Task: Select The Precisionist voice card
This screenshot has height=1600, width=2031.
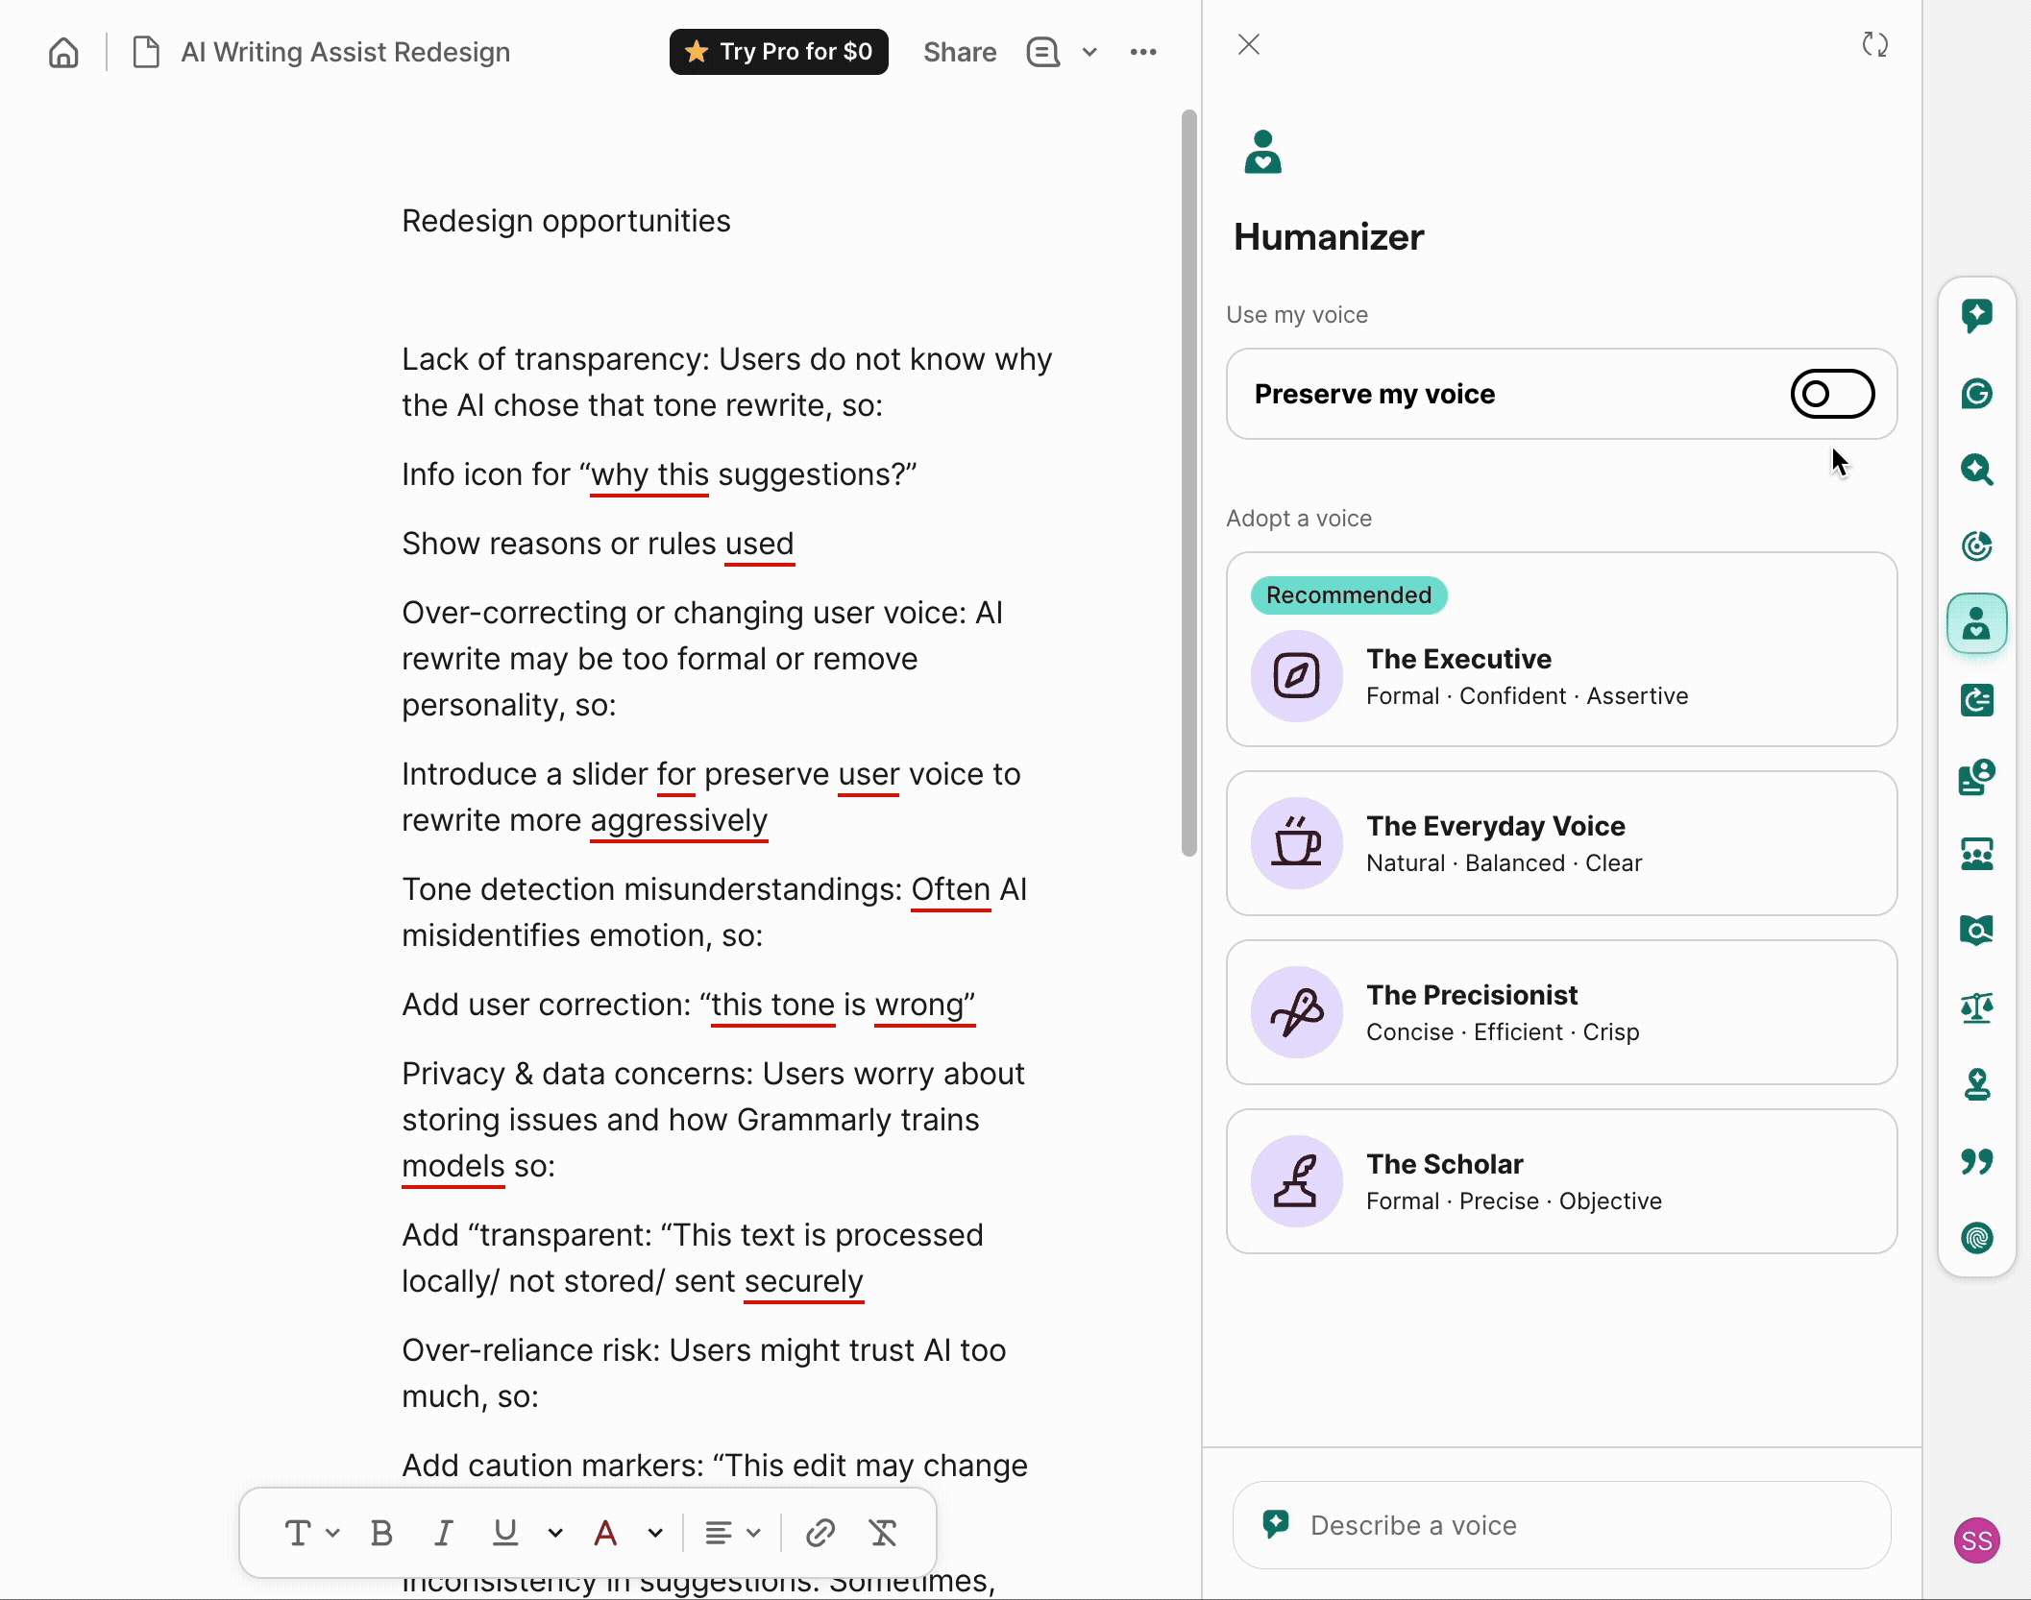Action: (1561, 1012)
